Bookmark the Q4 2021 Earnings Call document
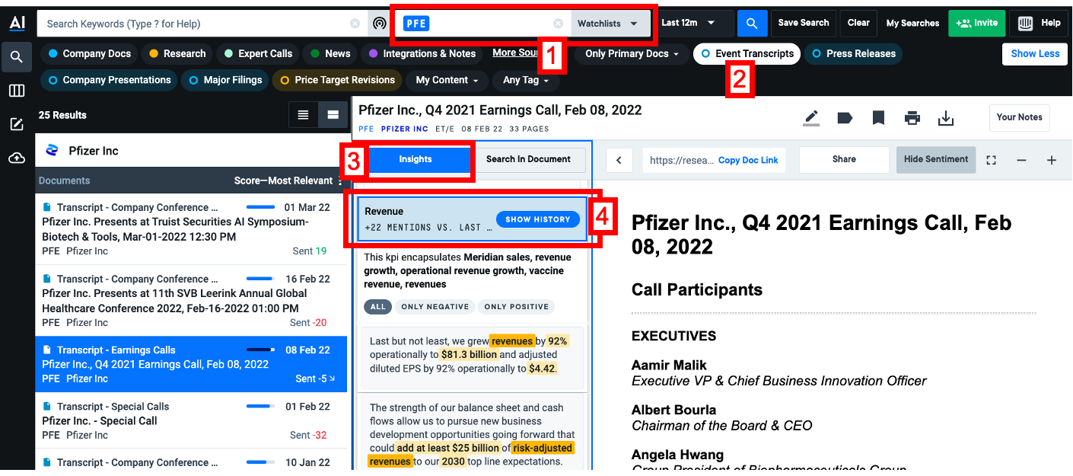The width and height of the screenshot is (1073, 476). 878,118
